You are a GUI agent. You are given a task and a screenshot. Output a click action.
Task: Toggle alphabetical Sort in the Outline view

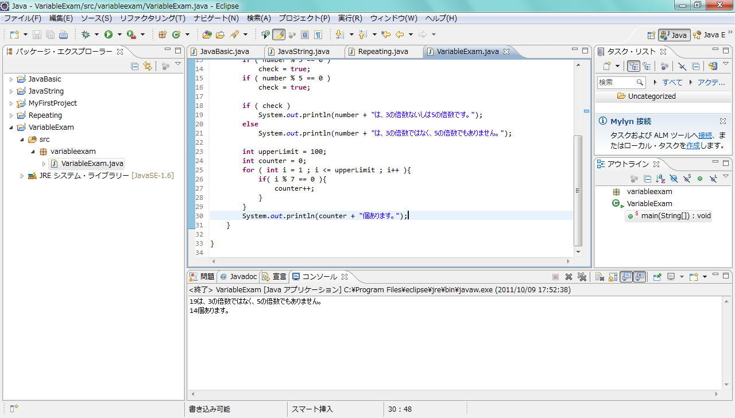tap(660, 179)
